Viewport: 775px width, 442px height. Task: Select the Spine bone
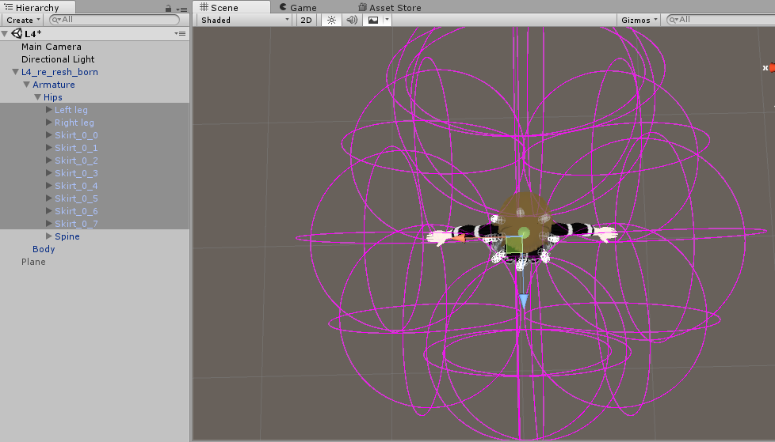(x=67, y=236)
